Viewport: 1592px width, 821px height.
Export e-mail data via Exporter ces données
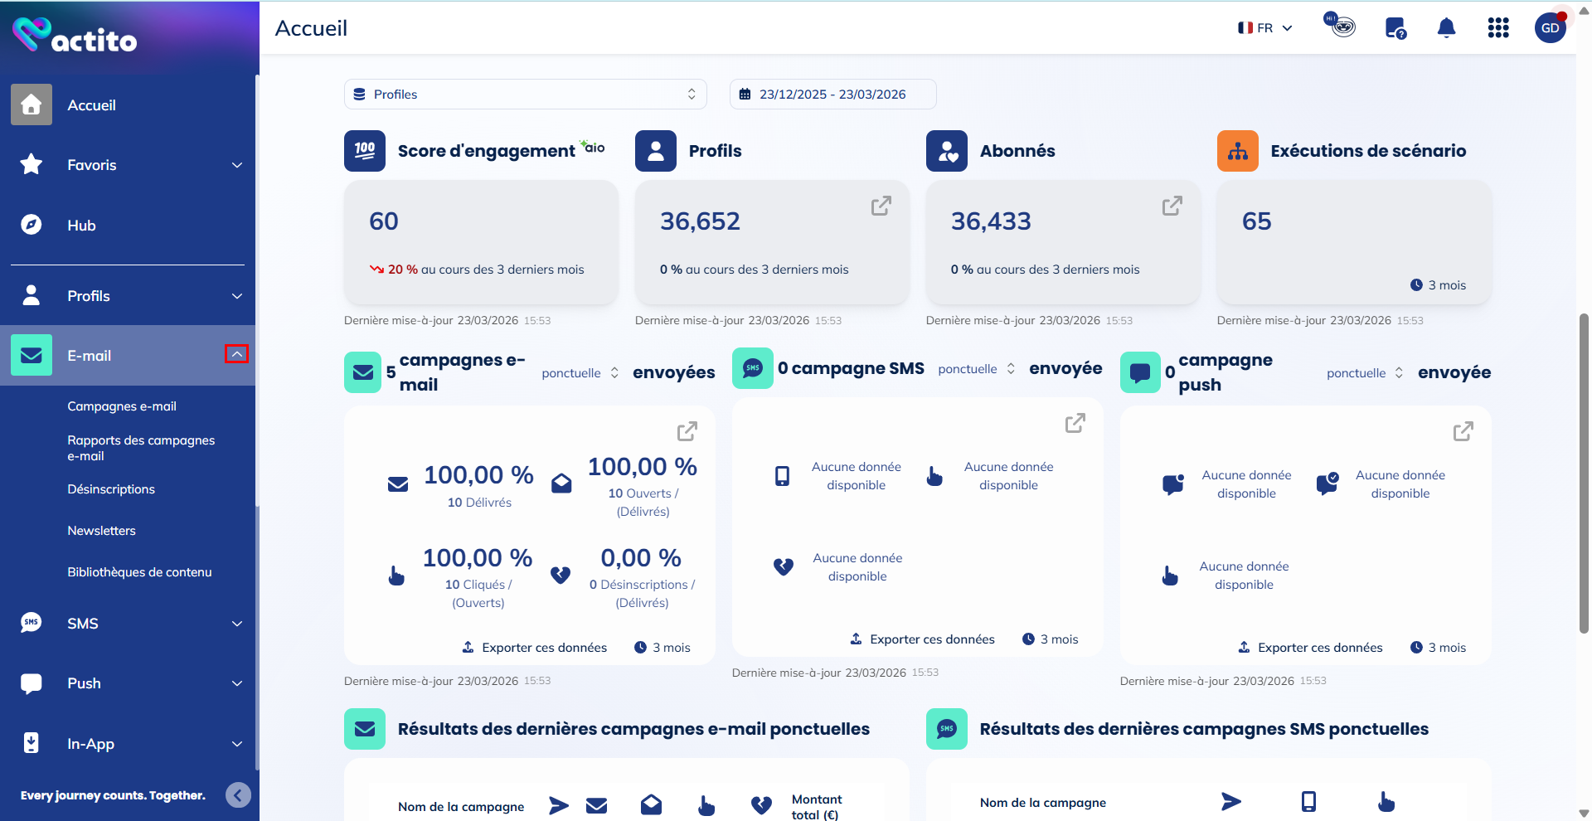tap(535, 648)
